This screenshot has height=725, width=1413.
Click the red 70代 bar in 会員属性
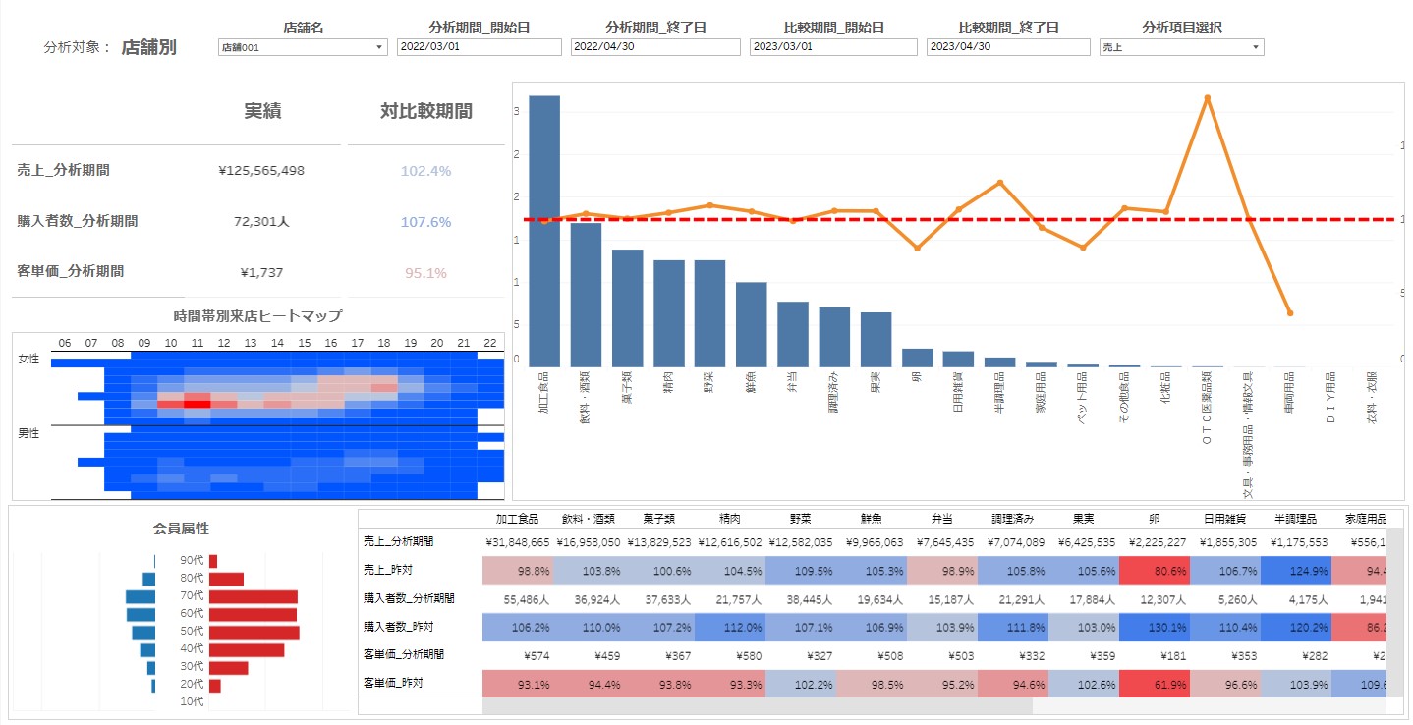(253, 596)
